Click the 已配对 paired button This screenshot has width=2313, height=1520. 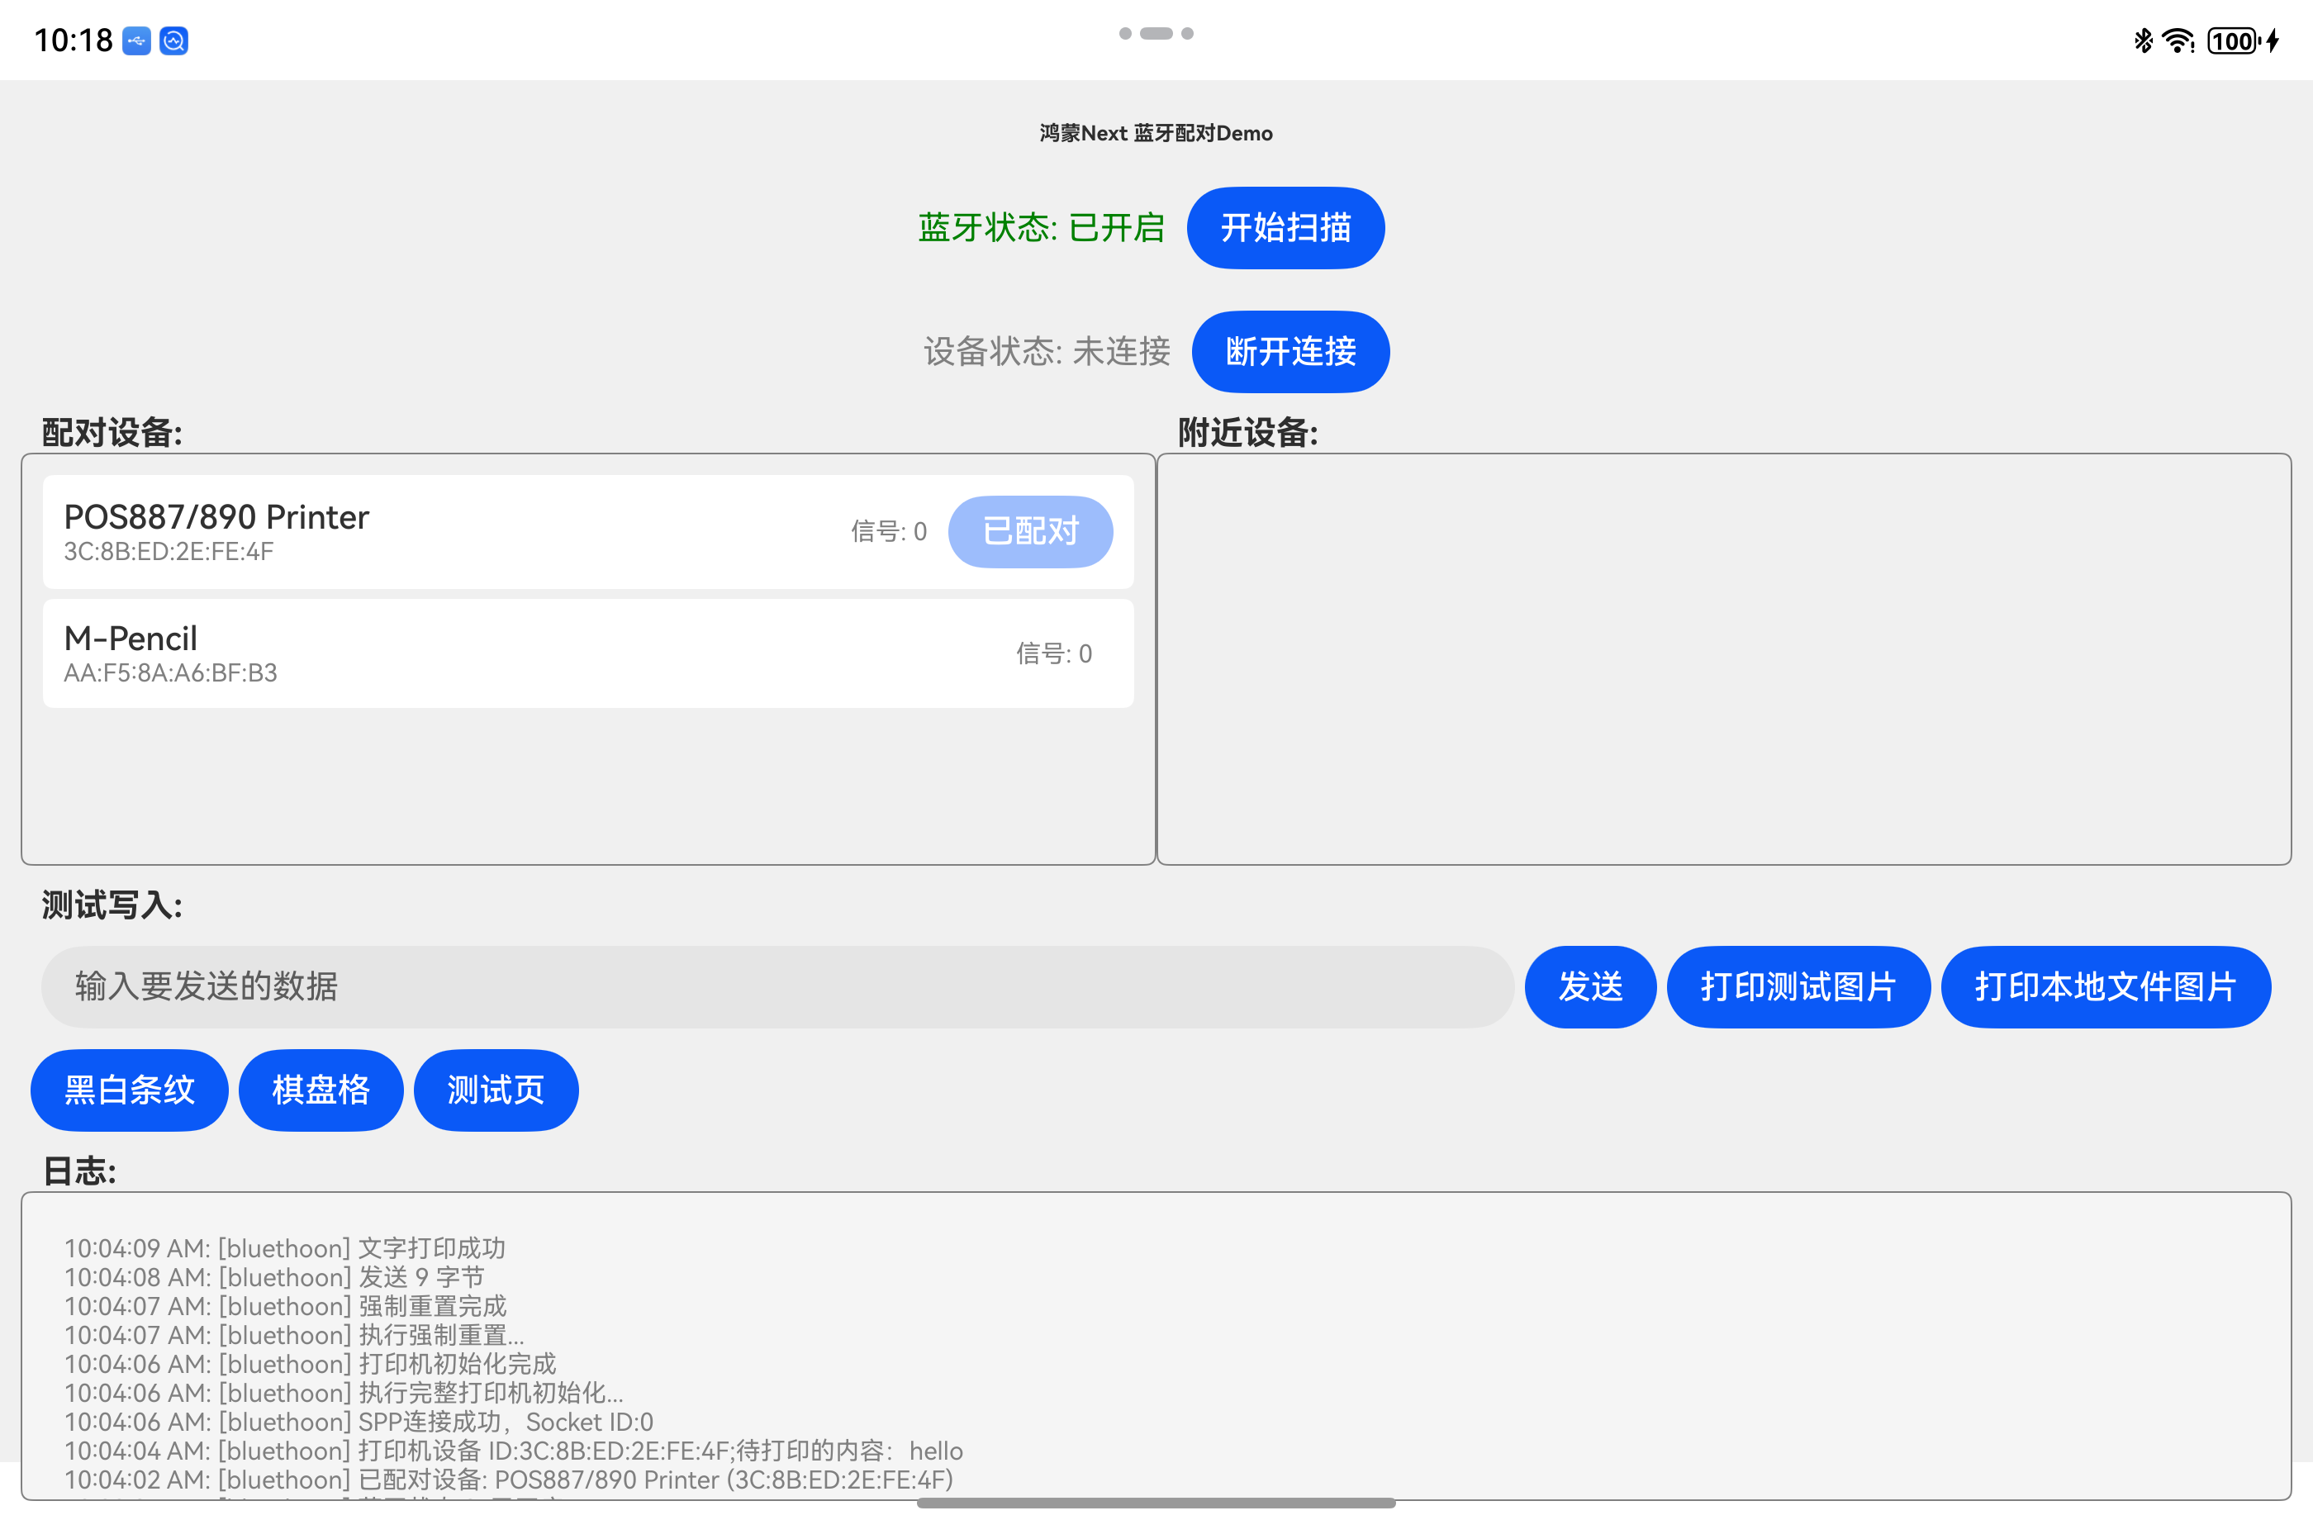1030,532
